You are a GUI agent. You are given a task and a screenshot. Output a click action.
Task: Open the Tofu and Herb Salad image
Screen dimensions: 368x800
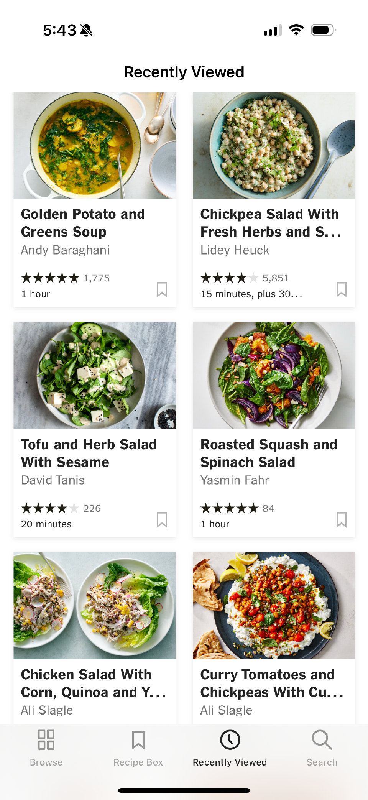click(94, 376)
